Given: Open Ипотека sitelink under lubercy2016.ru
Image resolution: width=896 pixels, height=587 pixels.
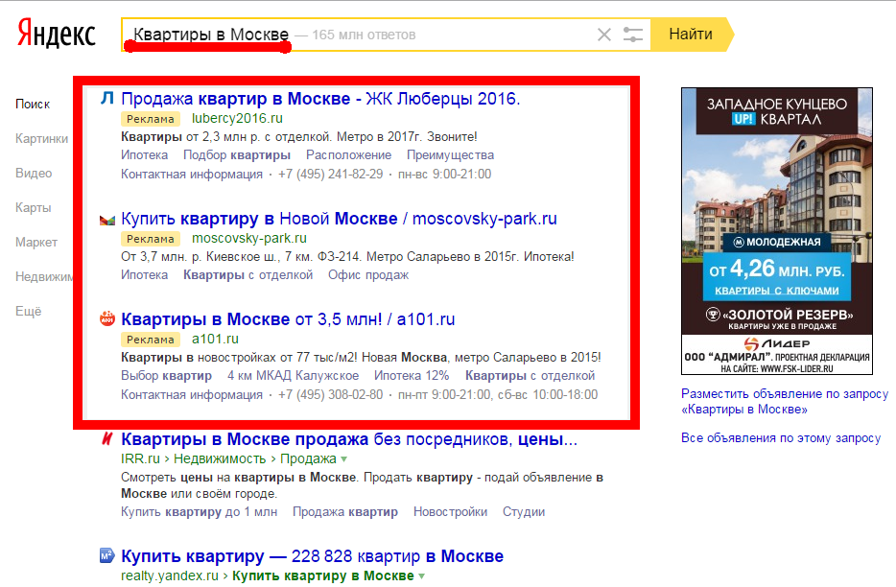Looking at the screenshot, I should (x=145, y=154).
